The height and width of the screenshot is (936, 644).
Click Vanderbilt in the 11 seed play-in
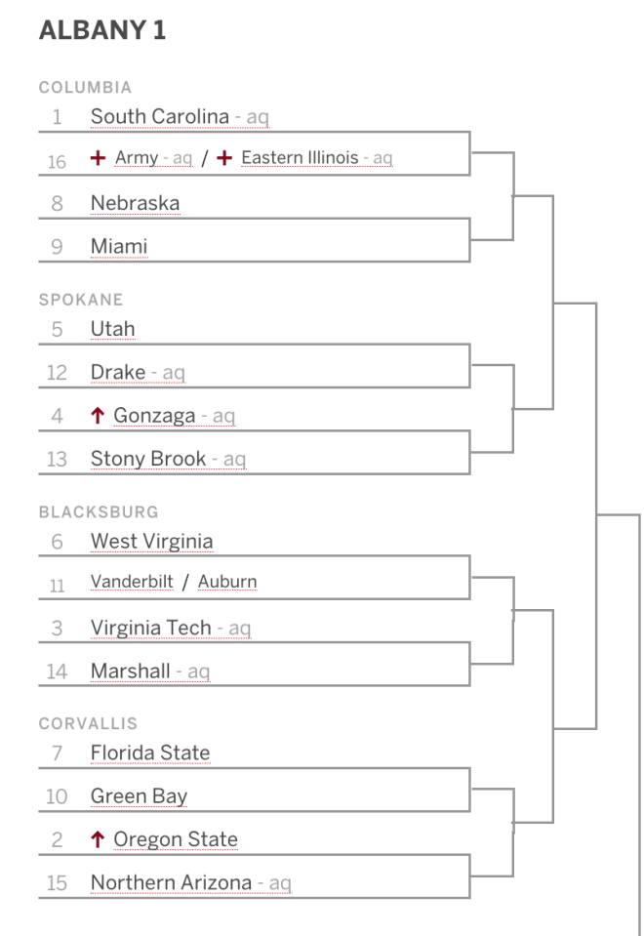132,582
